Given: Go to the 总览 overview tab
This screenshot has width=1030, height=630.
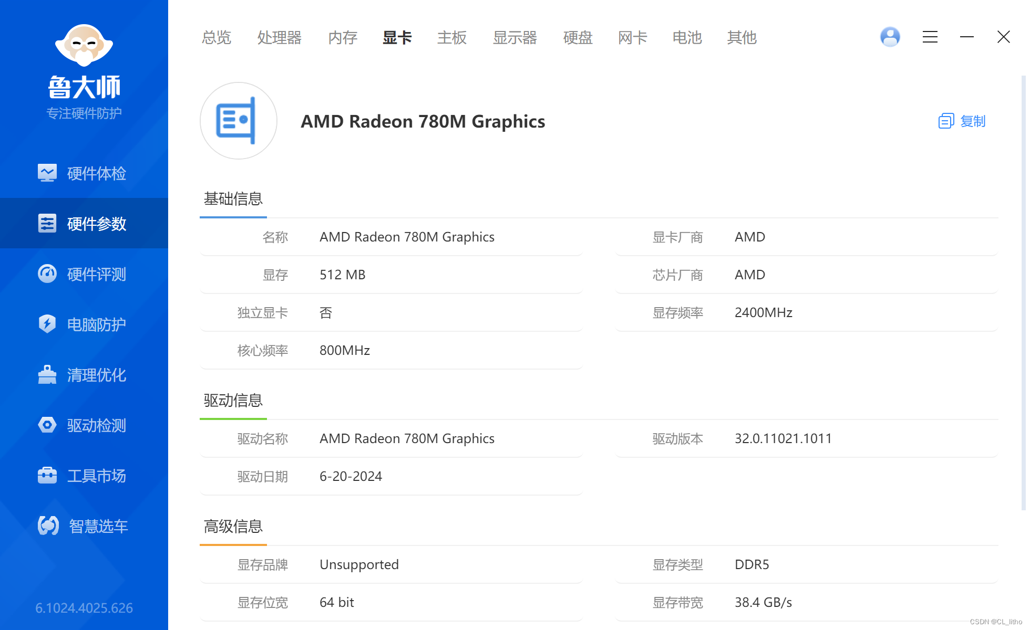Looking at the screenshot, I should [216, 38].
